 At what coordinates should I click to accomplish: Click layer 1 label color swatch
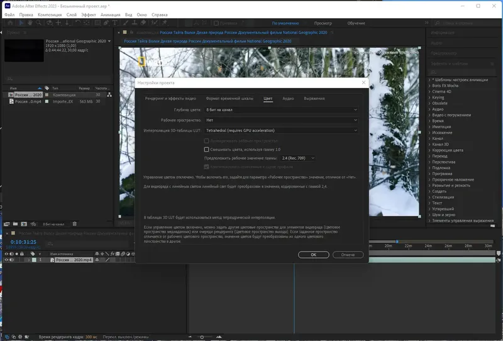point(34,260)
